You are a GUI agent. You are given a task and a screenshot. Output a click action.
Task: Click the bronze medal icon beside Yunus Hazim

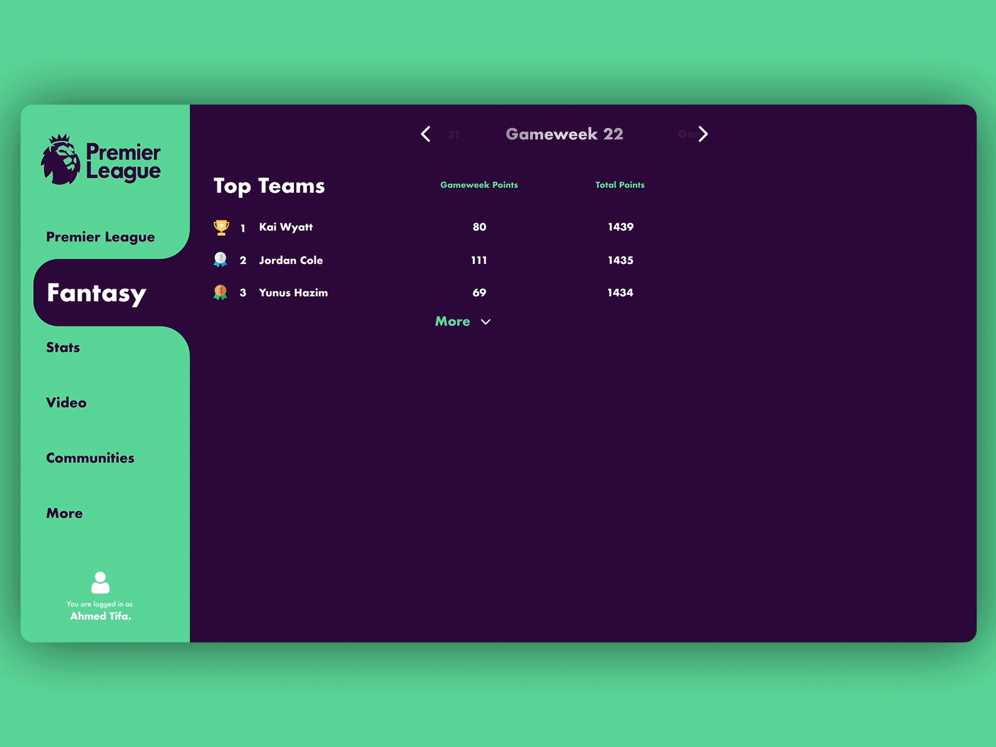click(220, 292)
